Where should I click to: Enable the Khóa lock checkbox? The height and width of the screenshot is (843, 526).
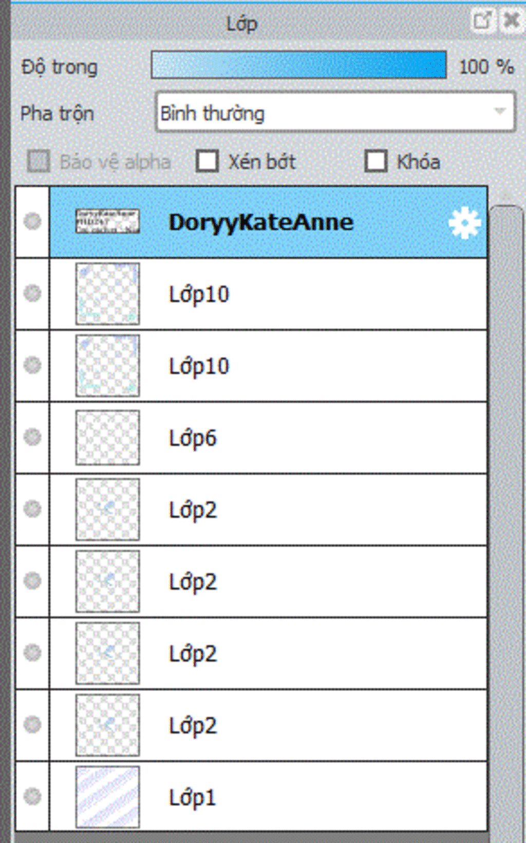click(x=375, y=161)
